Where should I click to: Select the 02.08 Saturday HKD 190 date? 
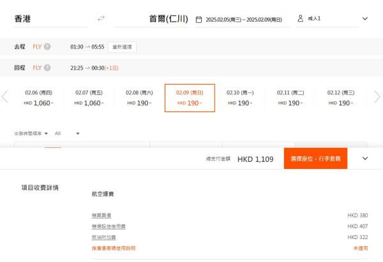point(139,98)
